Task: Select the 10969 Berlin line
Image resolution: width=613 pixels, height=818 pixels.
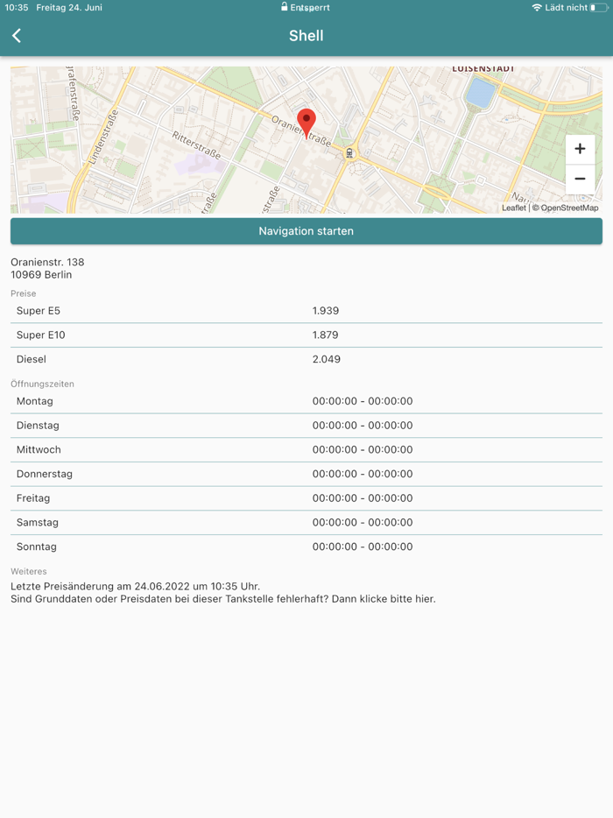Action: 41,274
